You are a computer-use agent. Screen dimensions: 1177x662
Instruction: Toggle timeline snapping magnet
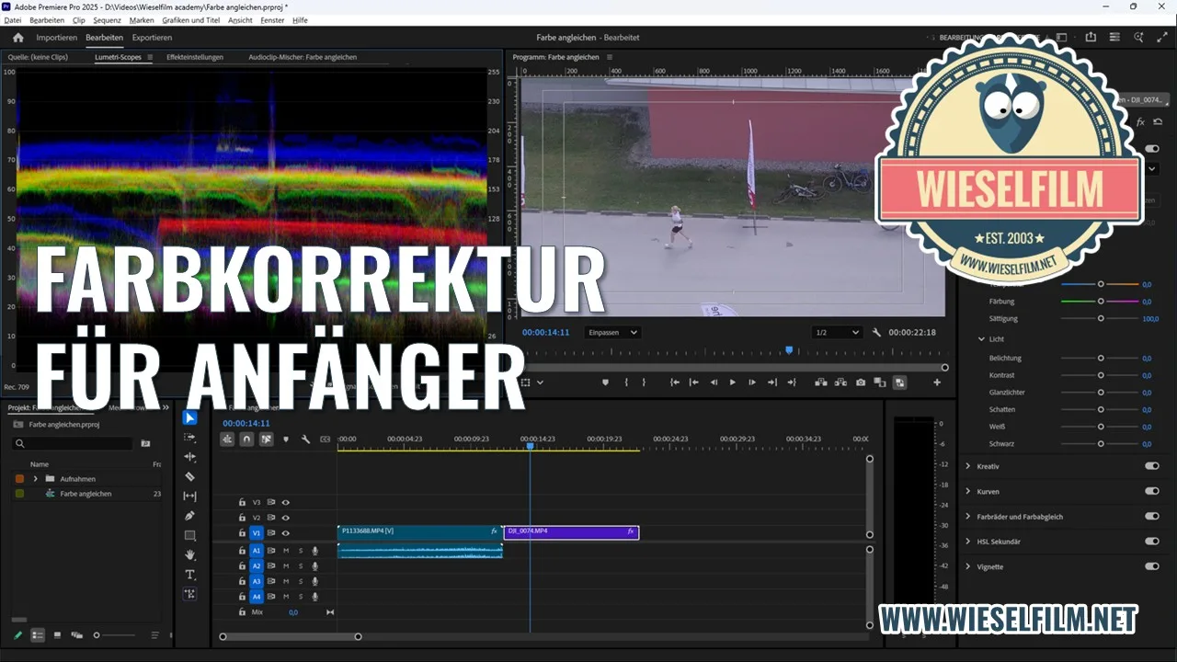coord(246,439)
